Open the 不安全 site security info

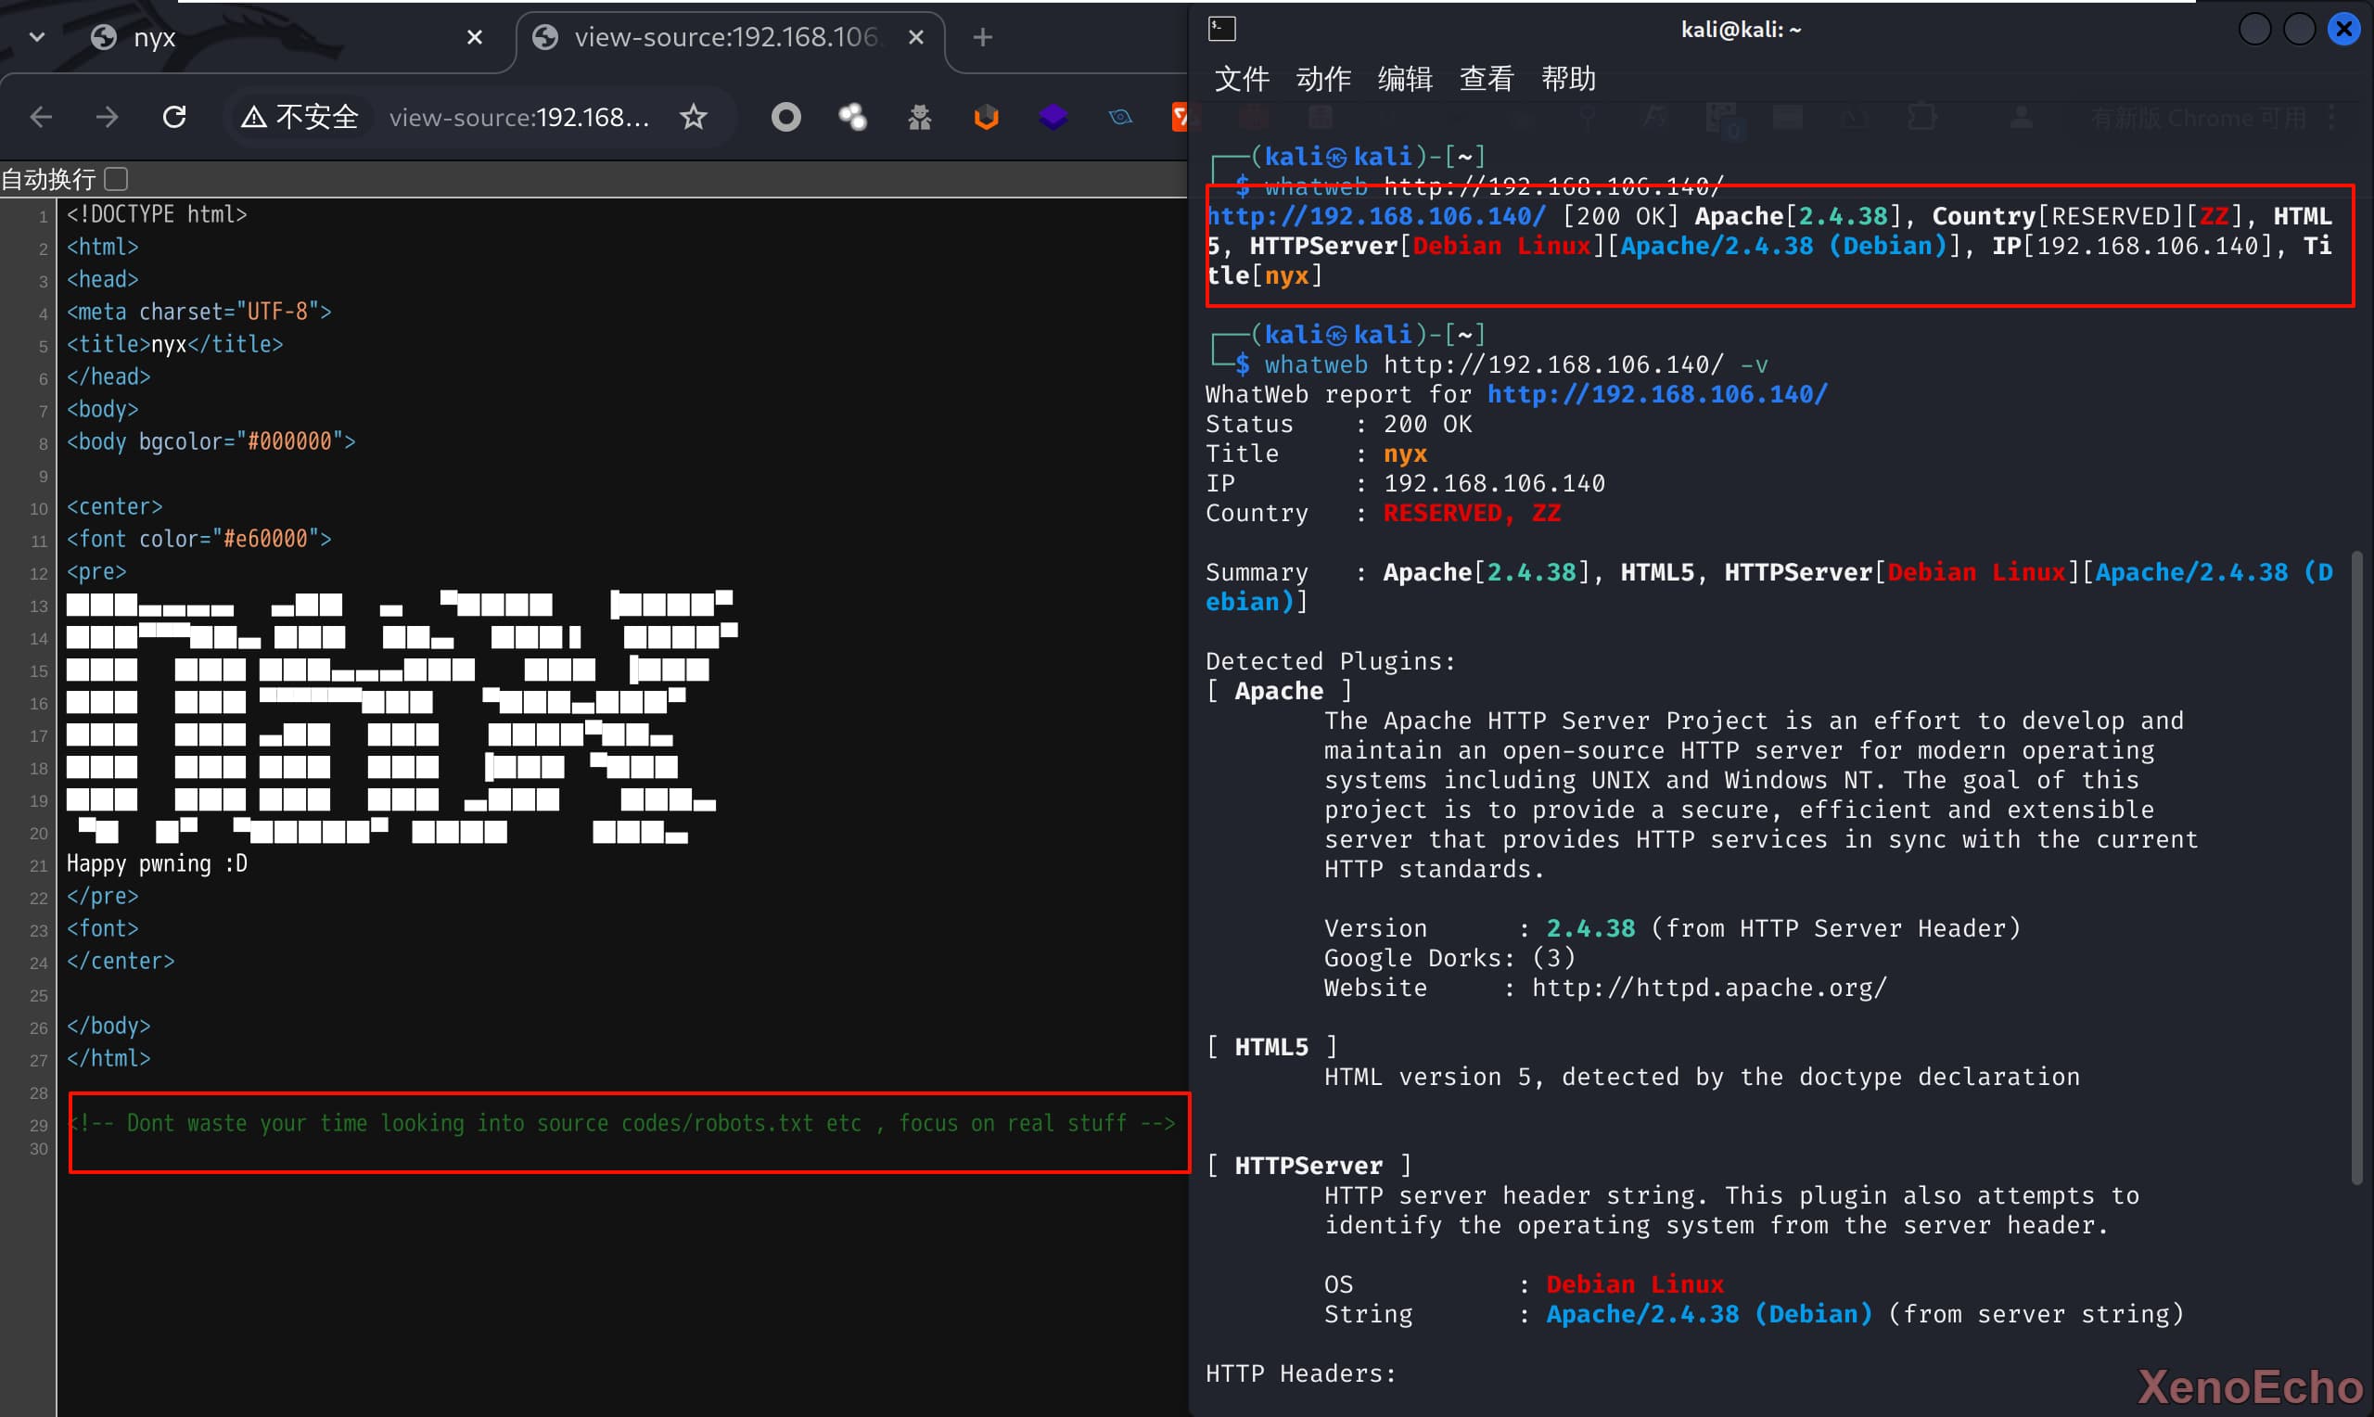click(x=300, y=118)
